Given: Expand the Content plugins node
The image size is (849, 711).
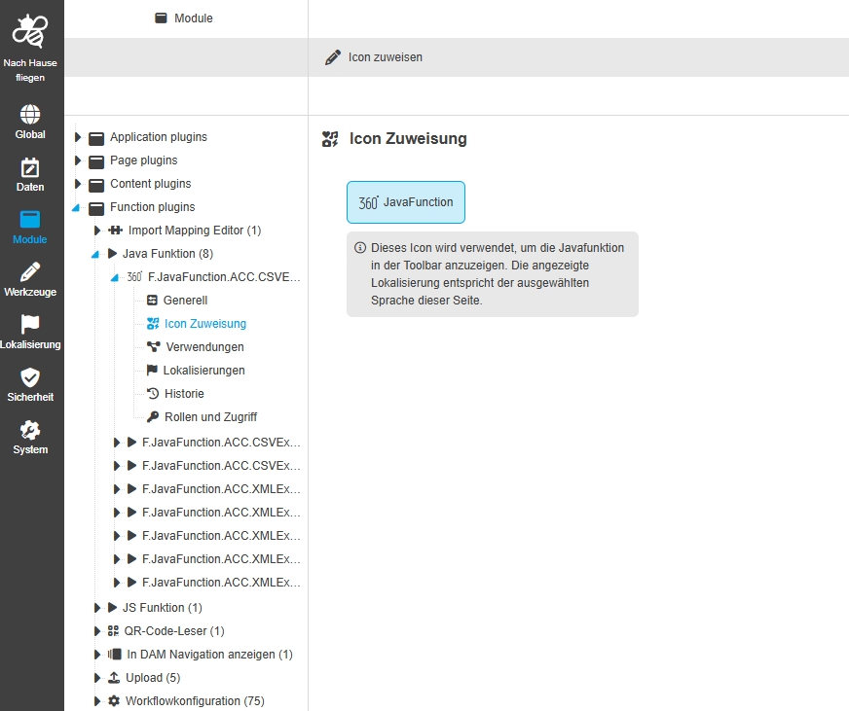Looking at the screenshot, I should click(78, 184).
